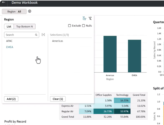Go back using the top-left arrow
Image resolution: width=164 pixels, height=125 pixels.
click(x=4, y=2)
